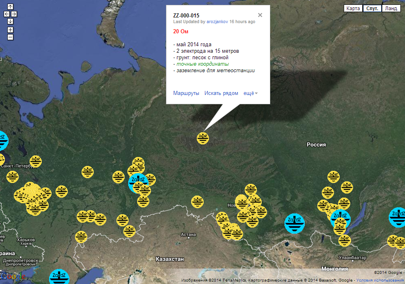
Task: Click Искать рядом search nearby link
Action: (221, 93)
